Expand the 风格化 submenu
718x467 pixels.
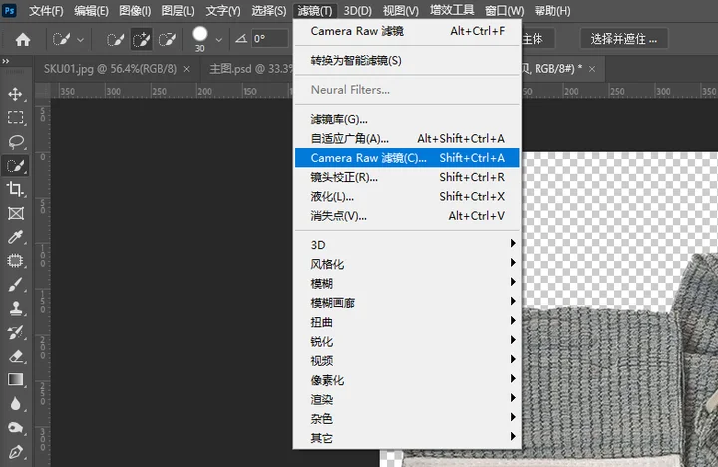pyautogui.click(x=407, y=264)
